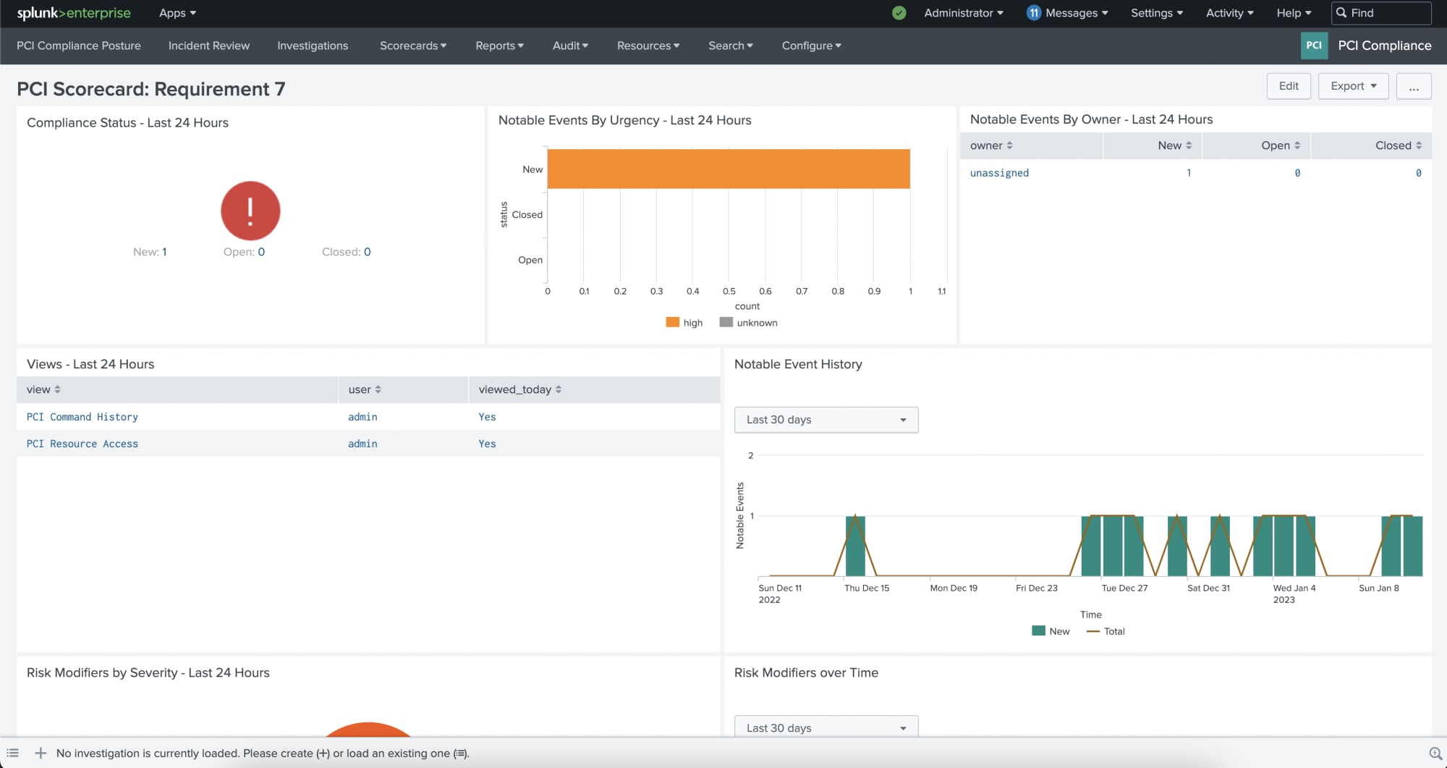Click the Find search field

click(x=1381, y=13)
